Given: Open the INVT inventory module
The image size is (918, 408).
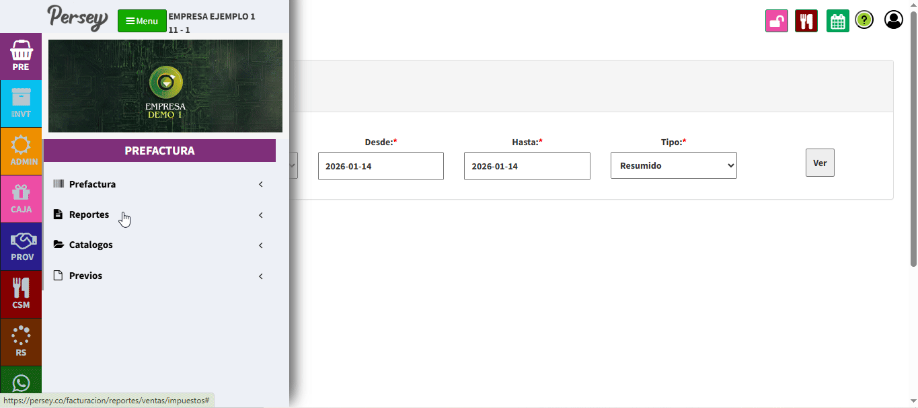Looking at the screenshot, I should pos(21,104).
